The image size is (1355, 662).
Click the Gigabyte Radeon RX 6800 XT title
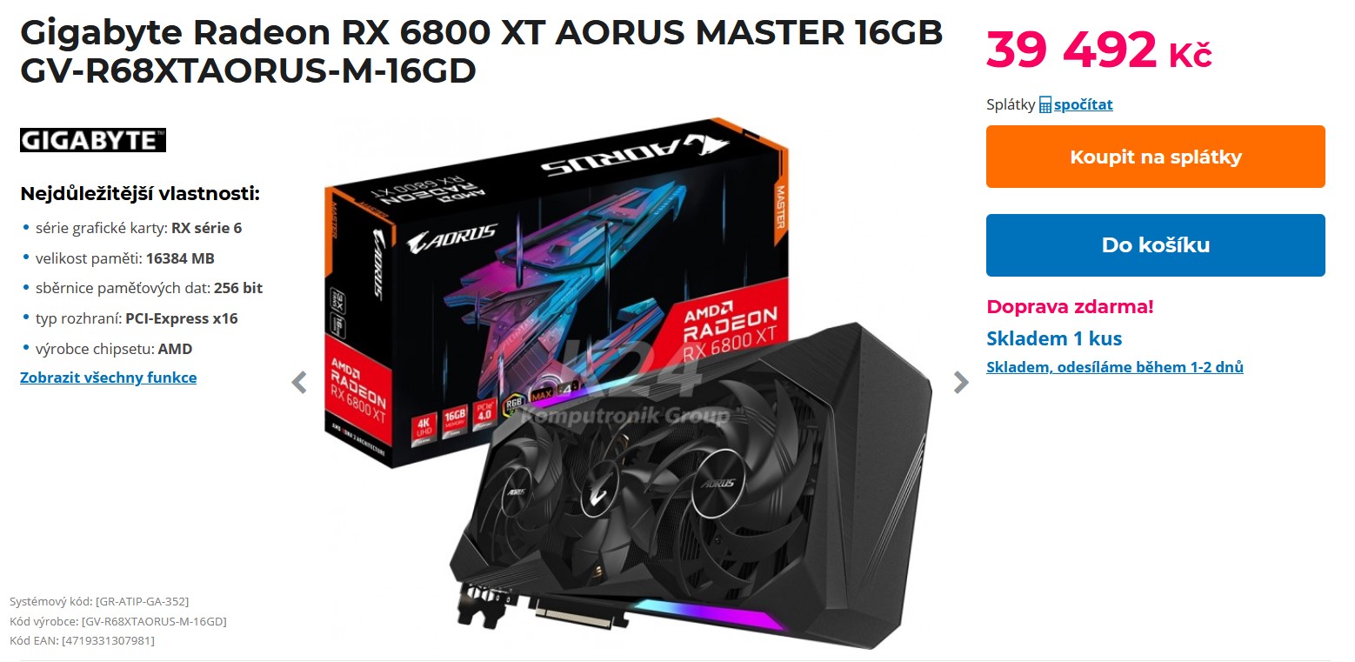482,52
